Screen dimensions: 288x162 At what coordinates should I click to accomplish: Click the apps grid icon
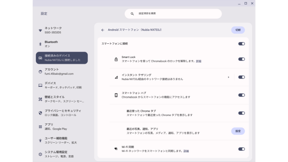coord(40,127)
